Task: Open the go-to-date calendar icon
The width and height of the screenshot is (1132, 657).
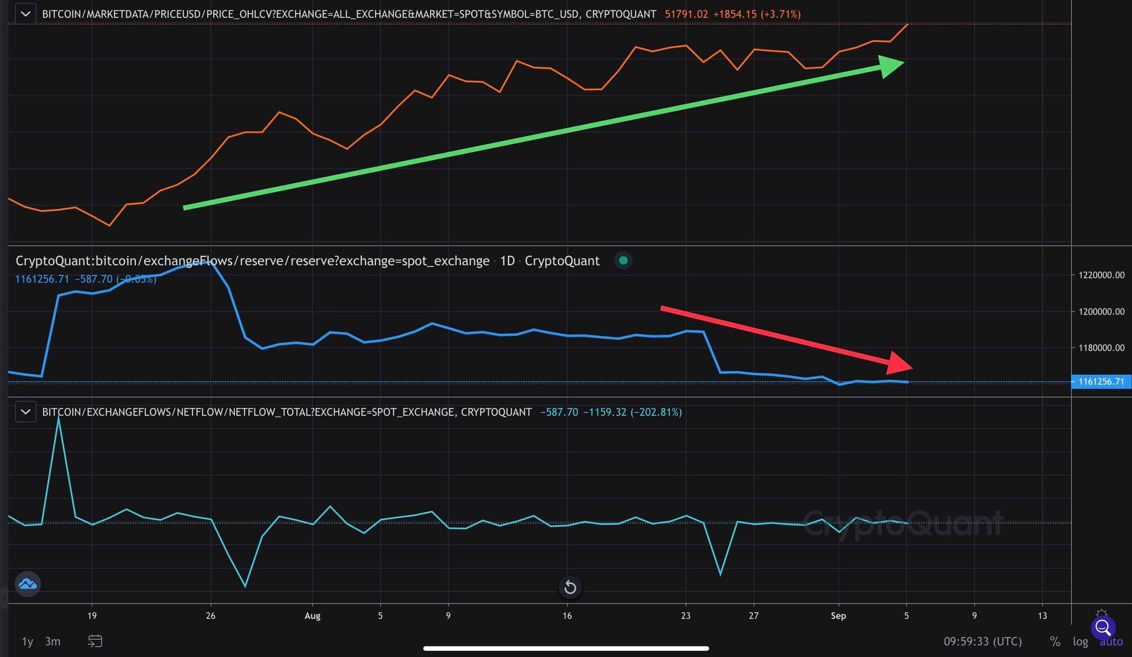Action: tap(95, 641)
